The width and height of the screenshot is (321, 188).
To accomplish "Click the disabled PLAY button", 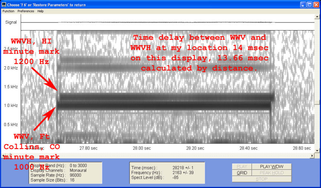I will click(242, 166).
